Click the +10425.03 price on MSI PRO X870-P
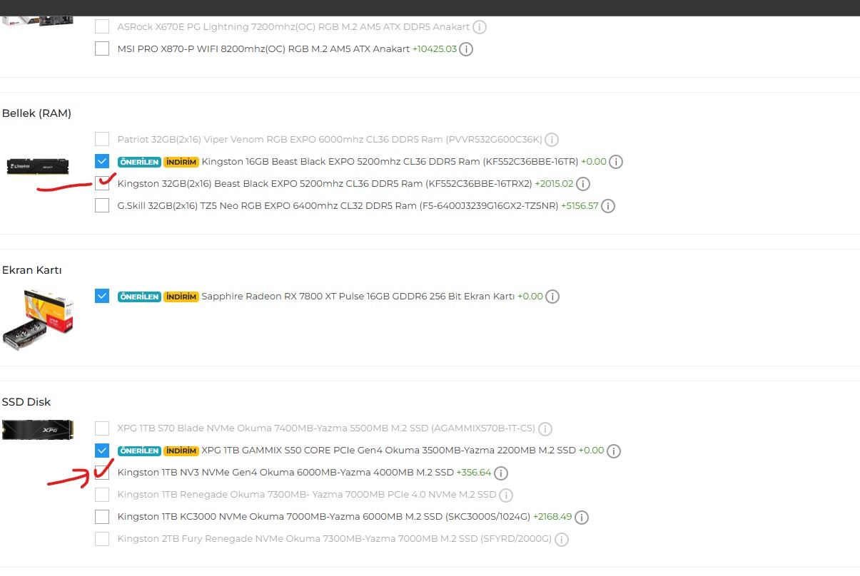Screen dimensions: 860x576 click(x=435, y=49)
